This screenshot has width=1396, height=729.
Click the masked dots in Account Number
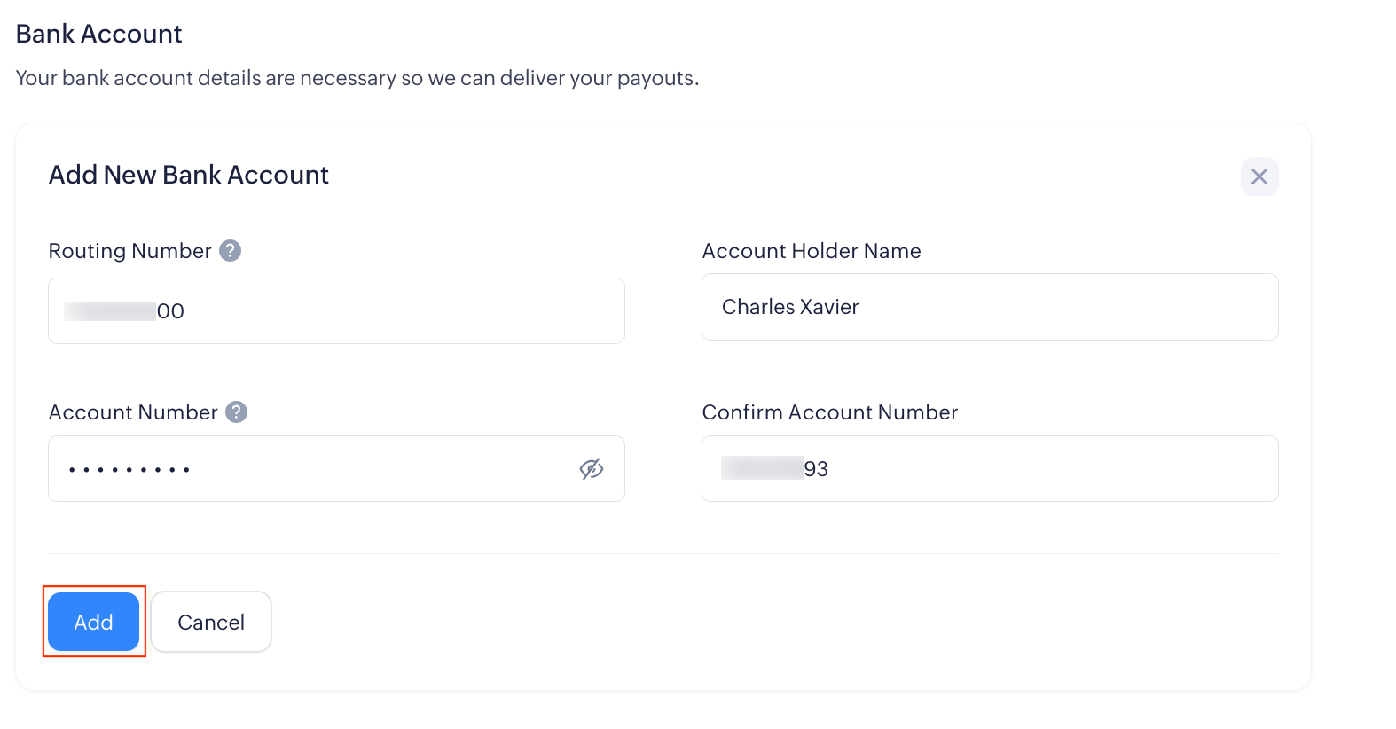(129, 470)
